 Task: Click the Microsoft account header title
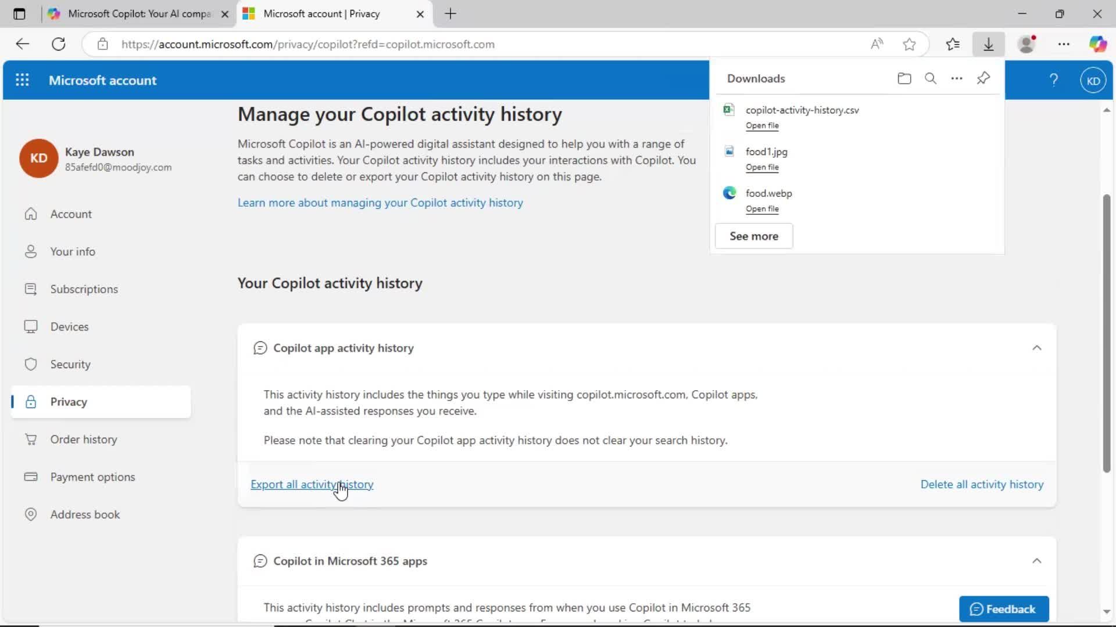(103, 81)
